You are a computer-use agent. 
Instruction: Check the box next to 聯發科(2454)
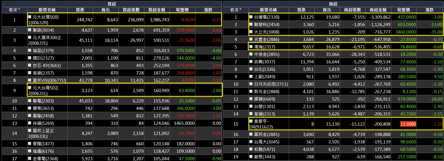coord(251,24)
